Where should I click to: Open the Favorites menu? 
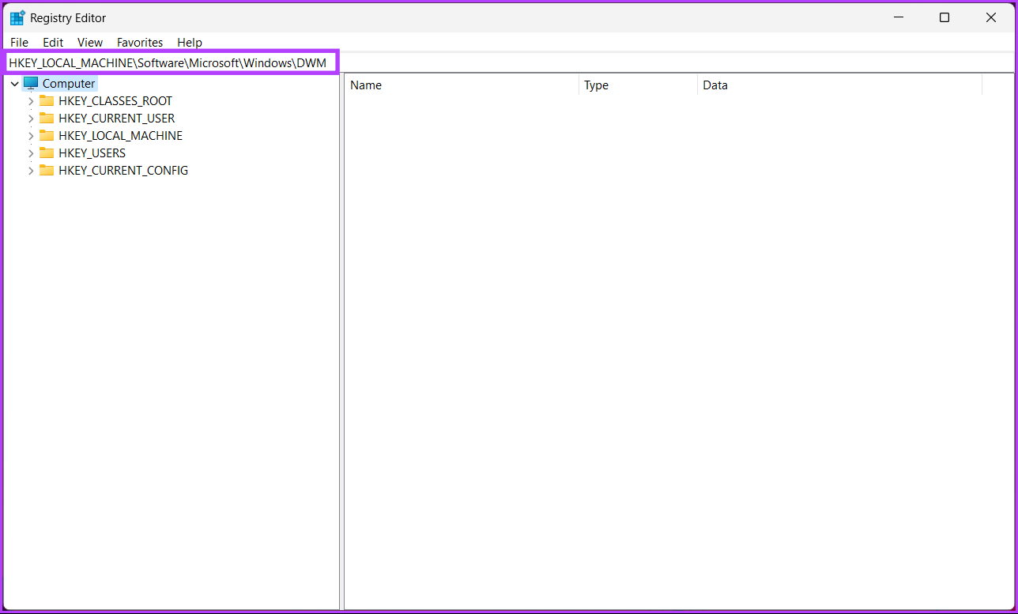[140, 43]
